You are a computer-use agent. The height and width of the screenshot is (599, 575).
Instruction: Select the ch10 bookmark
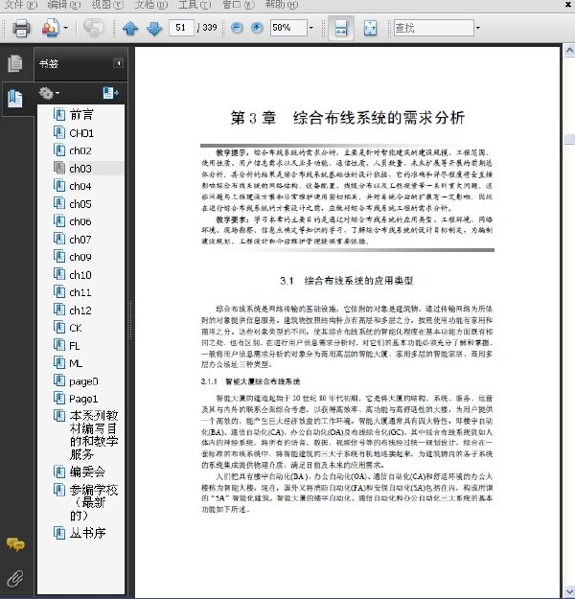[80, 275]
